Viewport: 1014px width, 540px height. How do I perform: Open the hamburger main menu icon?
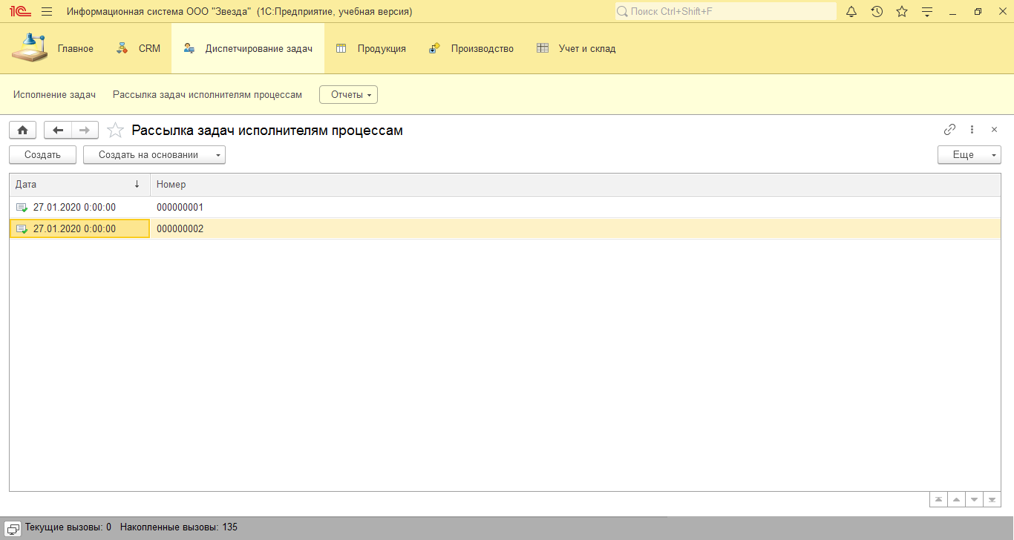[x=47, y=12]
